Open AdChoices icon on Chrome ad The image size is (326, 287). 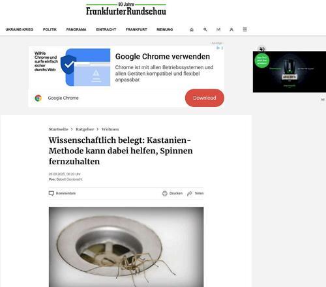click(x=218, y=48)
